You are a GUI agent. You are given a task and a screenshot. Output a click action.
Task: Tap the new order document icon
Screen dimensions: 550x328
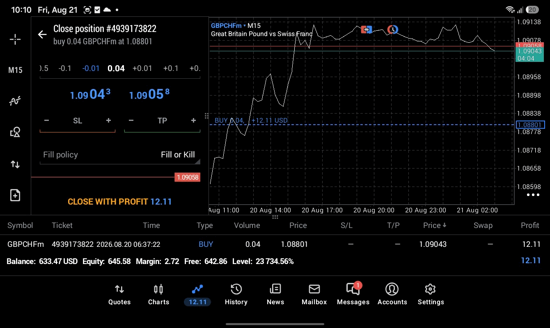click(15, 195)
